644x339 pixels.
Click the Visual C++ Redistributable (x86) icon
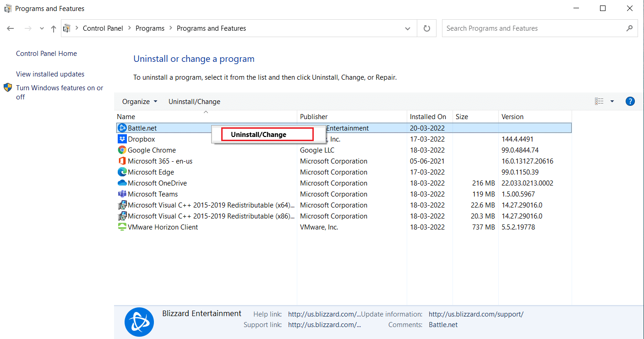coord(122,216)
